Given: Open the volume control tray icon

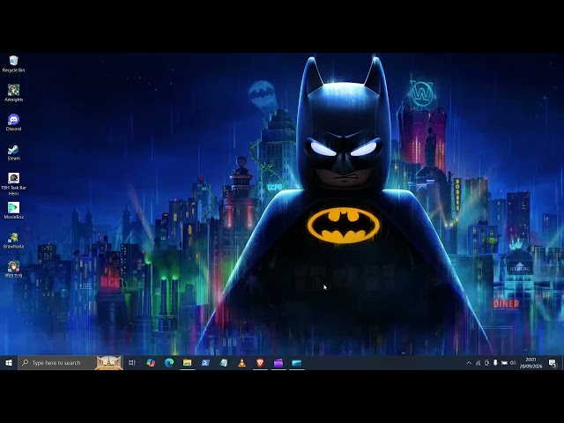Looking at the screenshot, I should tap(513, 362).
